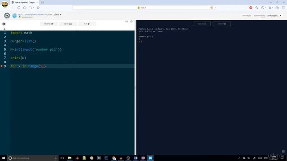
Task: Click the input button in the console
Action: click(x=202, y=24)
